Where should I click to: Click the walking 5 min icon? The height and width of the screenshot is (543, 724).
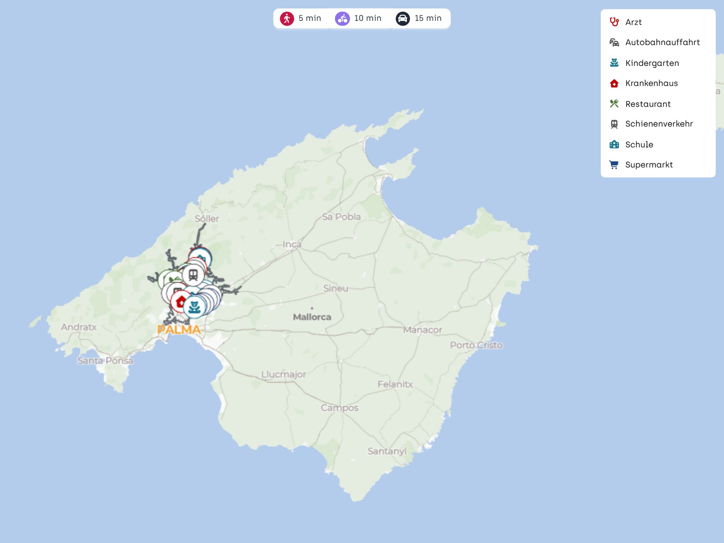coord(287,18)
